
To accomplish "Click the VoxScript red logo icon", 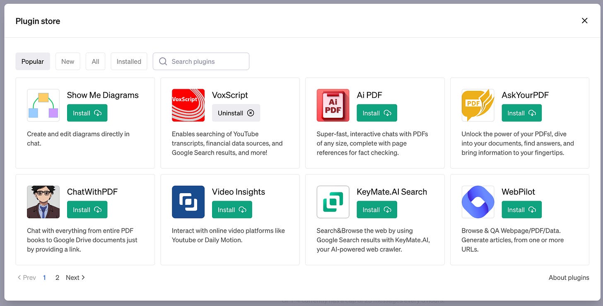I will click(188, 105).
